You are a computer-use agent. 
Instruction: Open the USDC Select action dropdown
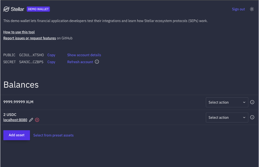[227, 118]
